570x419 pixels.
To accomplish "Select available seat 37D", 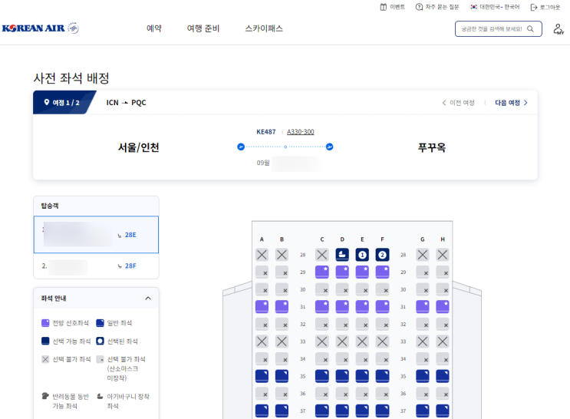I will (342, 411).
